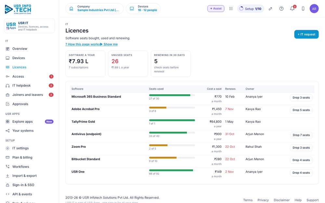Click the Unused Seats 26 card

pos(128,64)
